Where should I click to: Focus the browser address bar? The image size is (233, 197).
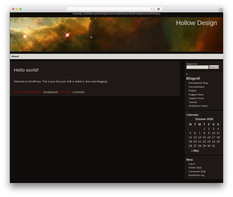[x=110, y=9]
